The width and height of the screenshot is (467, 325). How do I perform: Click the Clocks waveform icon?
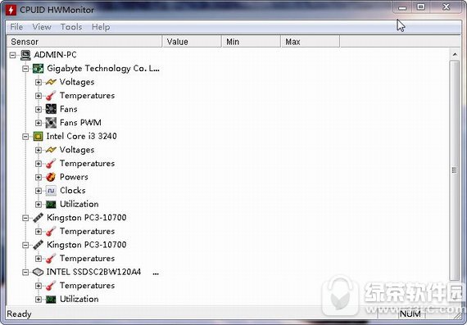[x=51, y=191]
